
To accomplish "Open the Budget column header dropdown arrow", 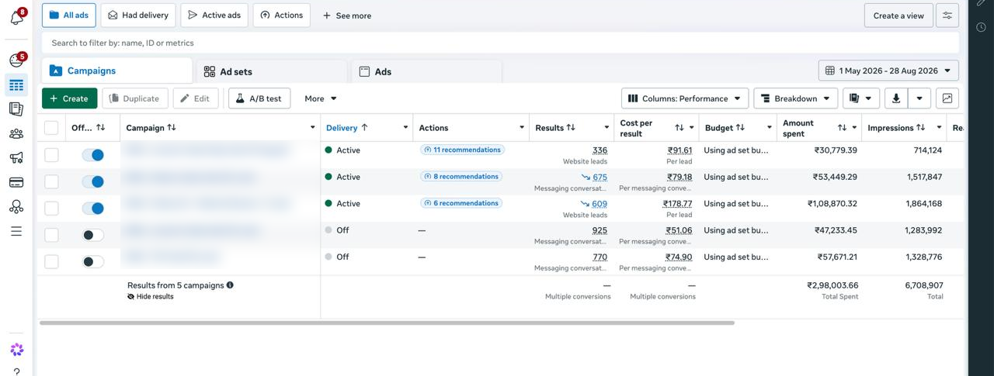I will (x=770, y=128).
